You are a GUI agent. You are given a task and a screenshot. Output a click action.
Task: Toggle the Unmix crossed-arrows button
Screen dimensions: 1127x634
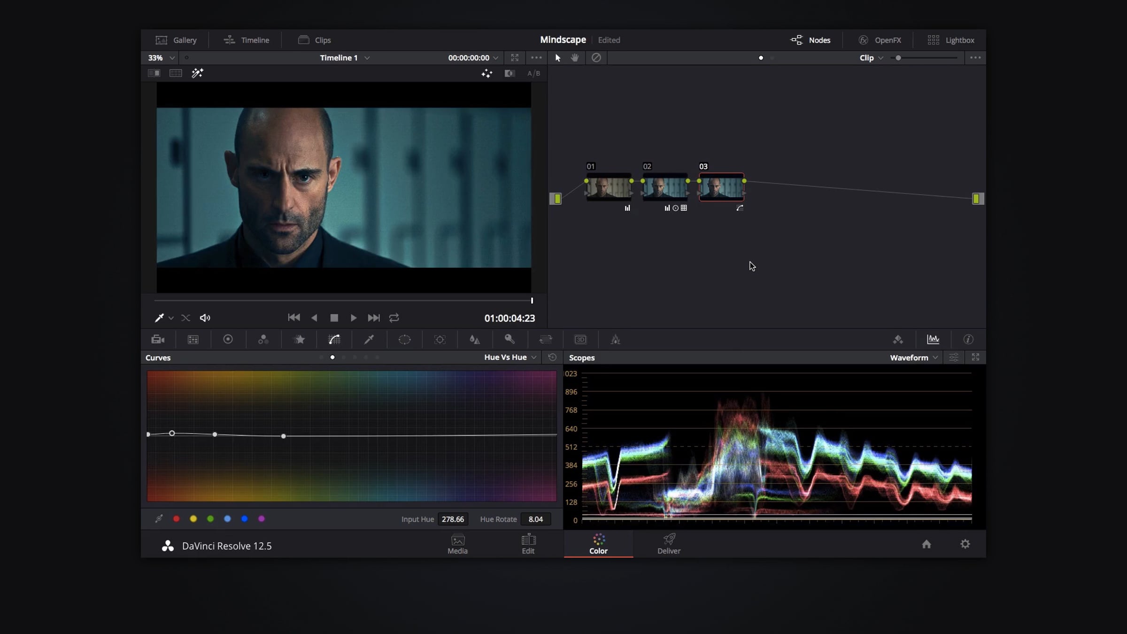185,318
